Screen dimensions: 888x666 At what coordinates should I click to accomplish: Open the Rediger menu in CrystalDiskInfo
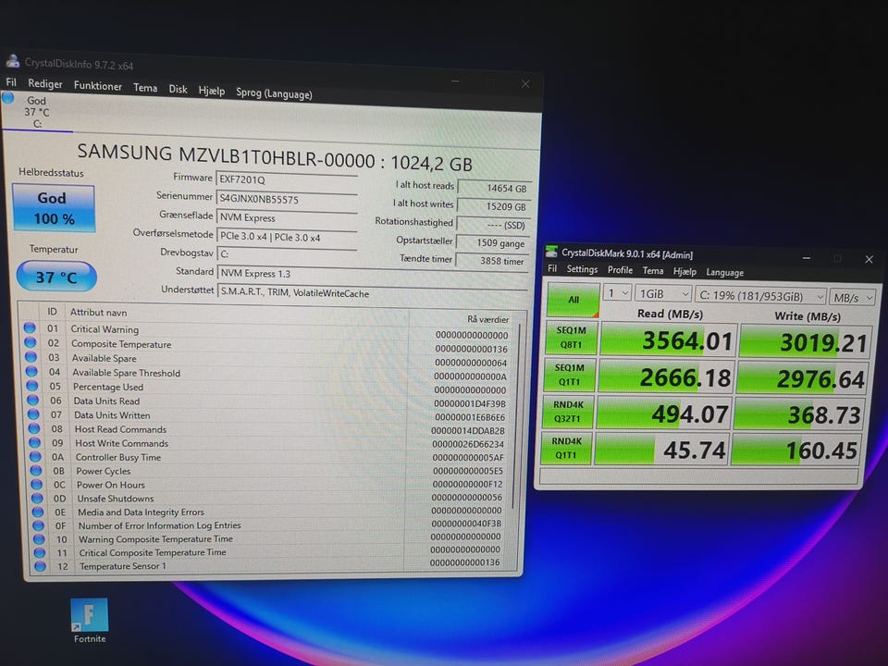[x=45, y=84]
